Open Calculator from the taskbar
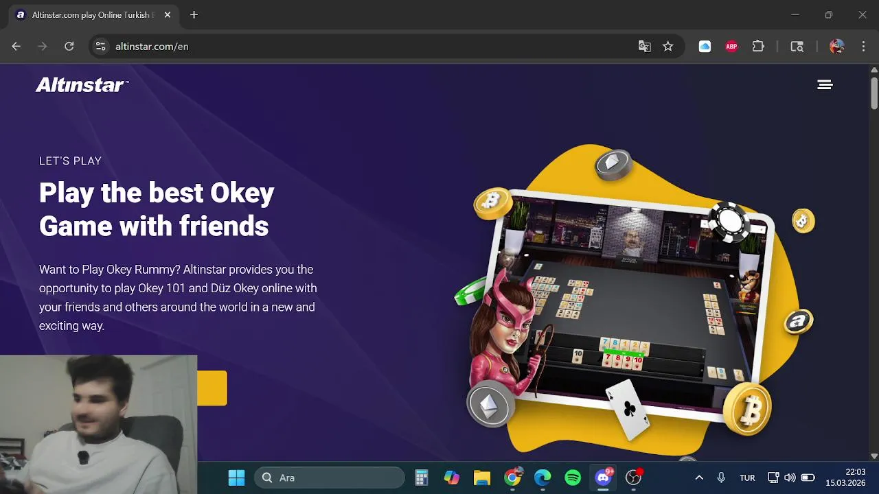The image size is (879, 494). [422, 478]
